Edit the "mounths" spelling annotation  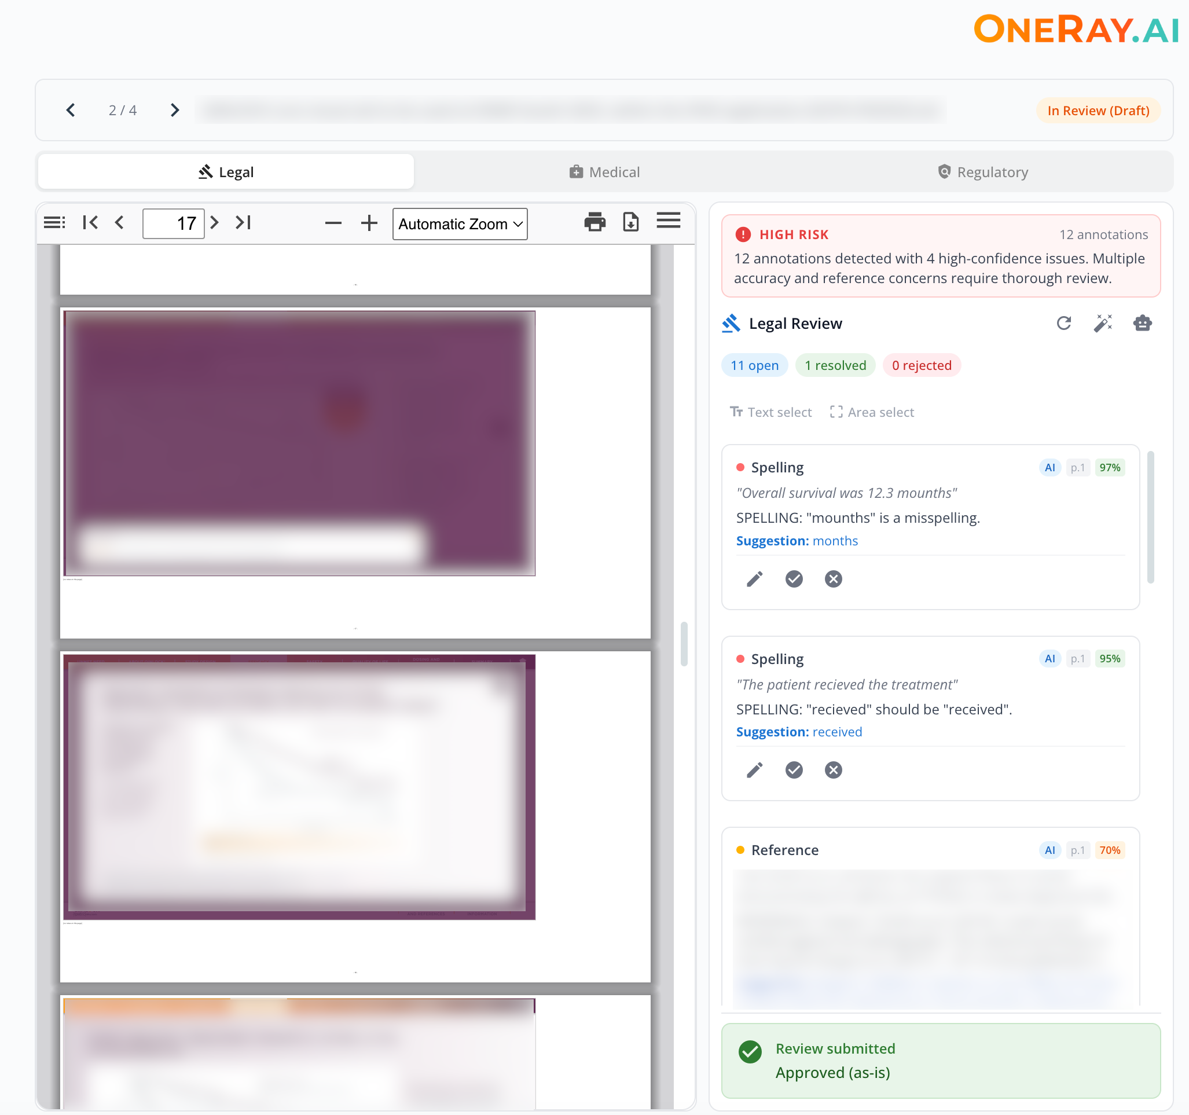click(x=755, y=579)
